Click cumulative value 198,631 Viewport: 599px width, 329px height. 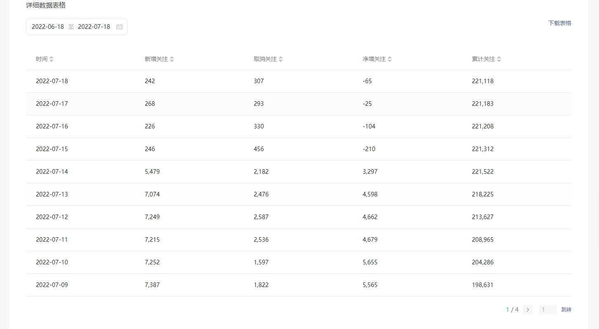482,285
